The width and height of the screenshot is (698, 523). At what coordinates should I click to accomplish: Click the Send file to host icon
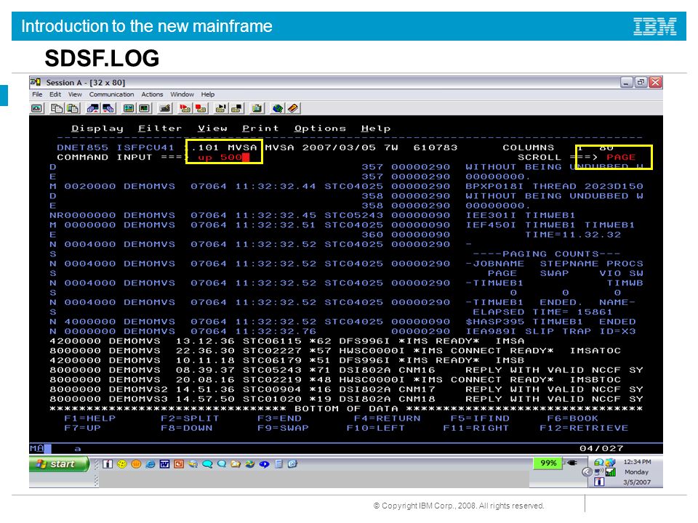click(x=92, y=108)
